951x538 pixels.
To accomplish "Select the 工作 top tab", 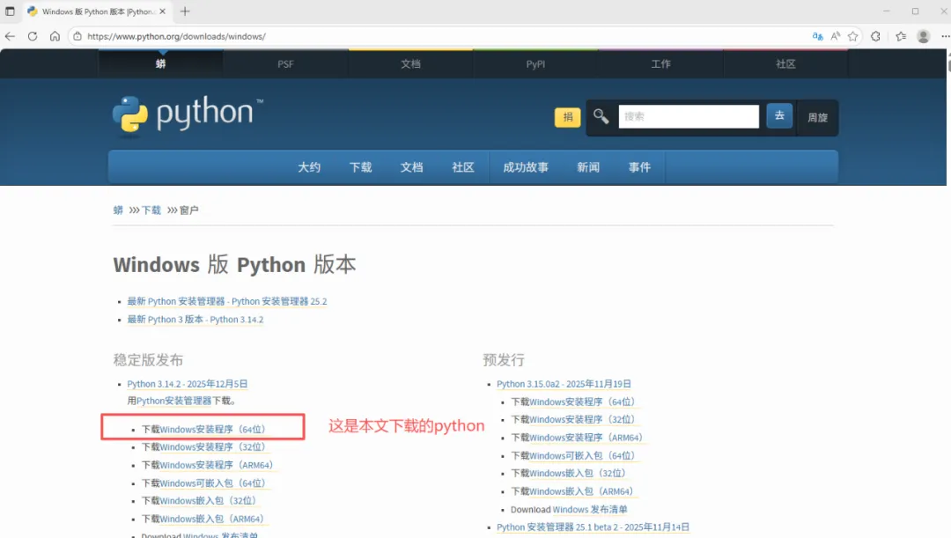I will click(x=660, y=63).
